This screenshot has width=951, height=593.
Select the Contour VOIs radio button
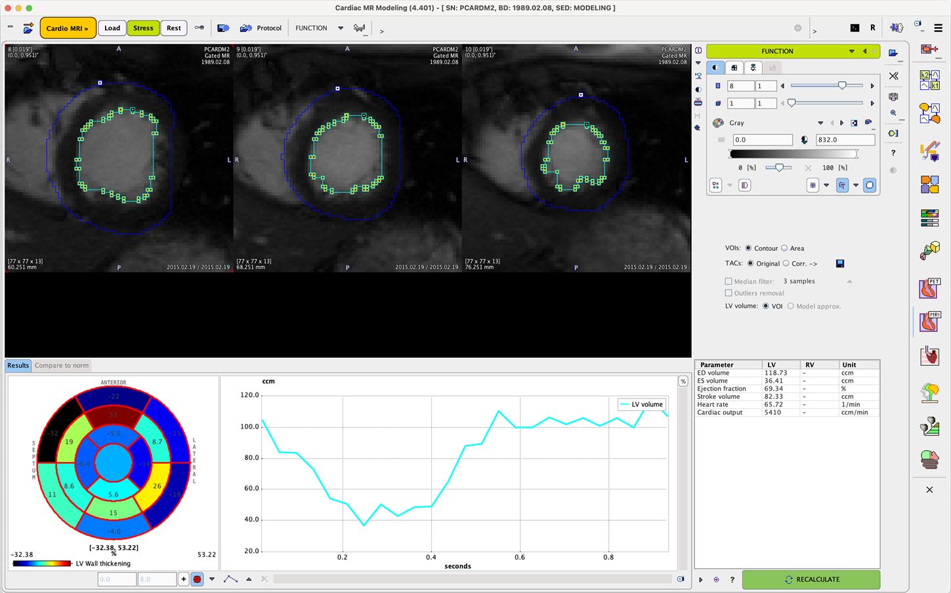(748, 248)
